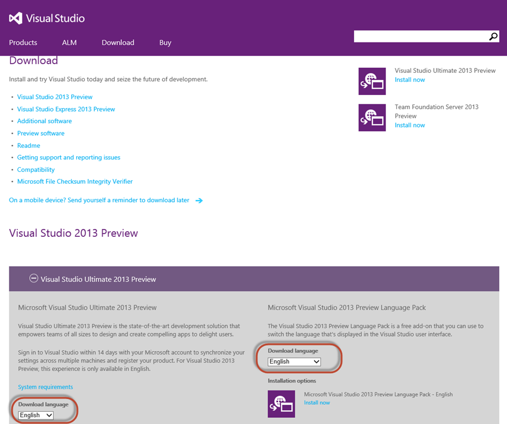The width and height of the screenshot is (507, 424).
Task: Open the Download language dropdown under System requirements
Action: (x=35, y=415)
